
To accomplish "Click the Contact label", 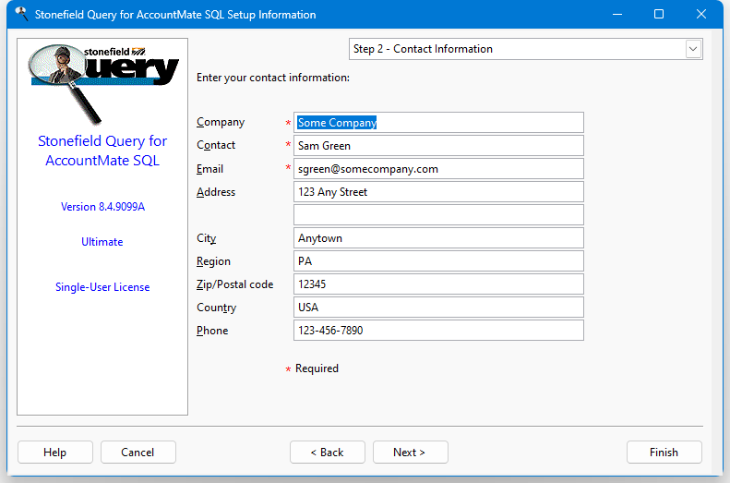I will (x=216, y=145).
